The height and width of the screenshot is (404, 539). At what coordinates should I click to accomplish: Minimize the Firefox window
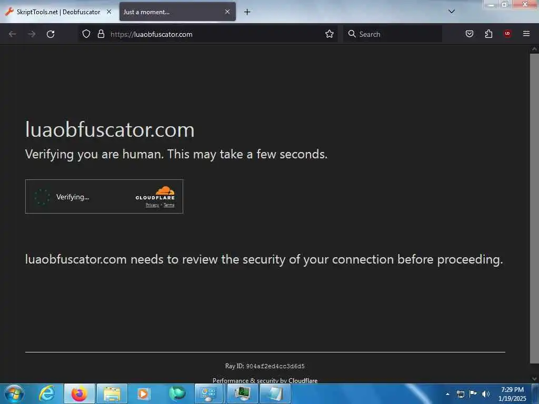point(492,4)
